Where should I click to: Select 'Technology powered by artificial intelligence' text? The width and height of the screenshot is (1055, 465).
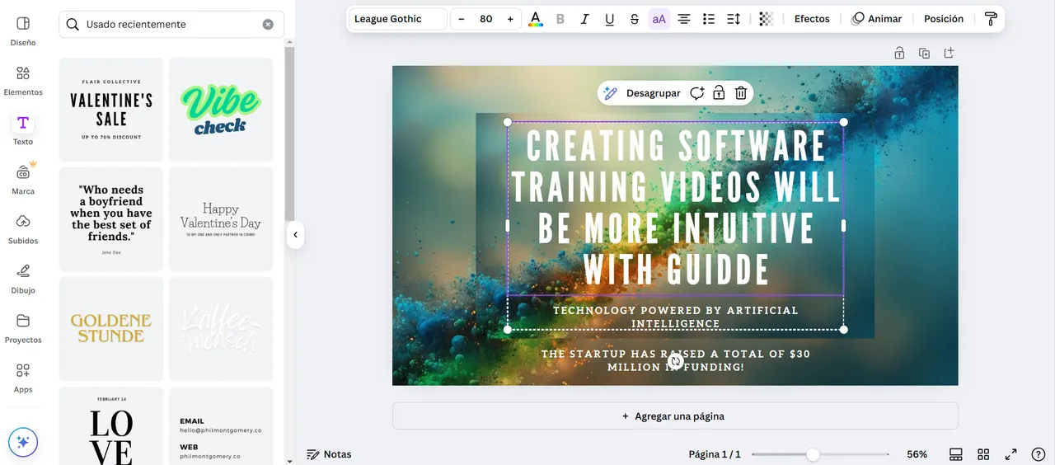[676, 317]
